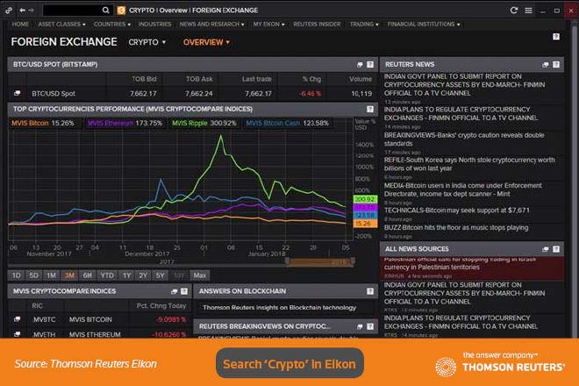579x386 pixels.
Task: Pop out the Reuters News panel
Action: click(x=546, y=65)
